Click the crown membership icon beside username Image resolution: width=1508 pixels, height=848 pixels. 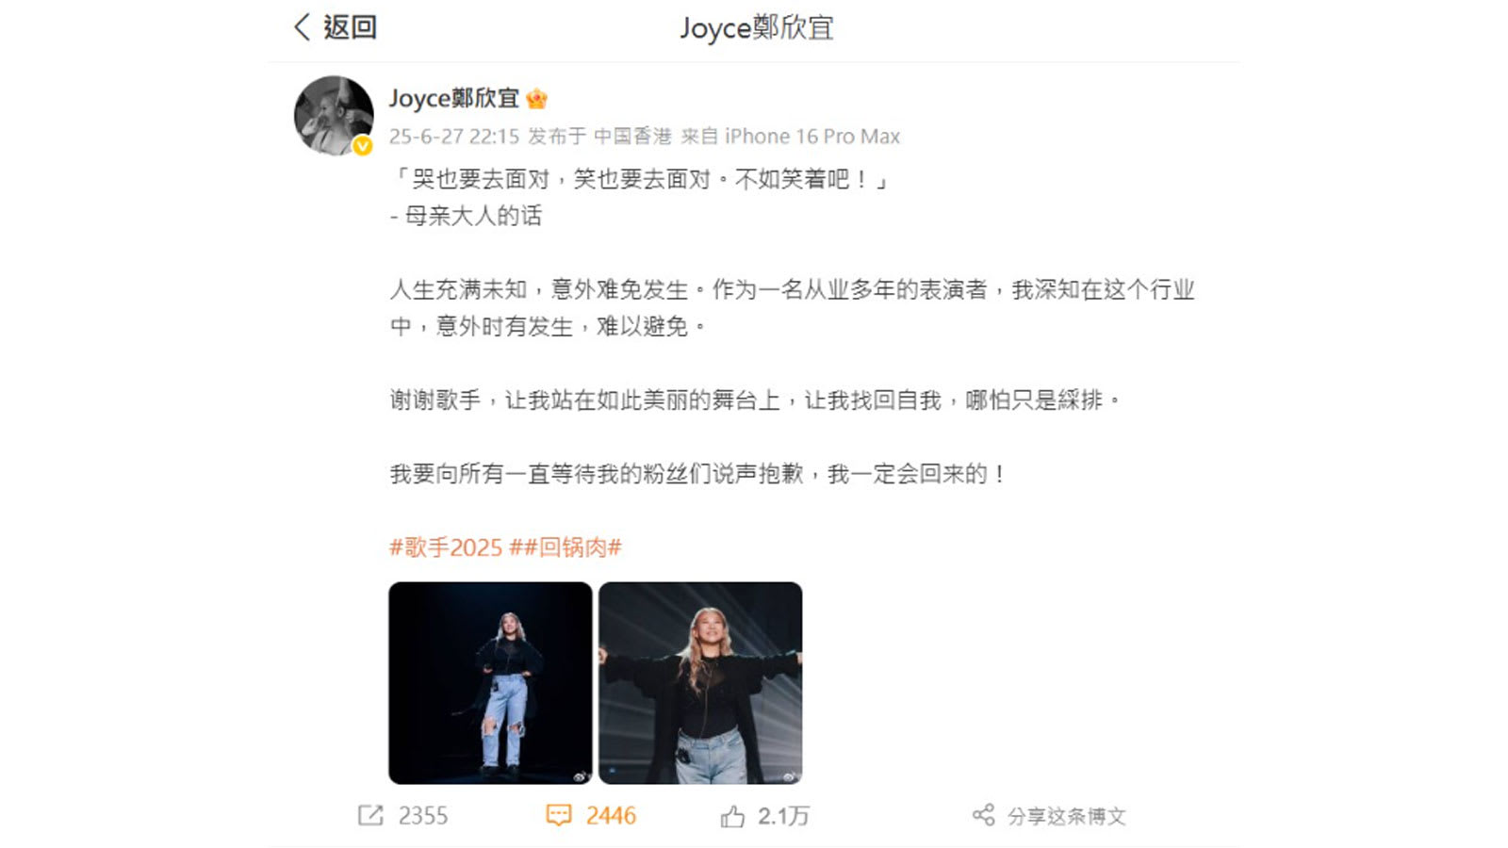[x=537, y=98]
